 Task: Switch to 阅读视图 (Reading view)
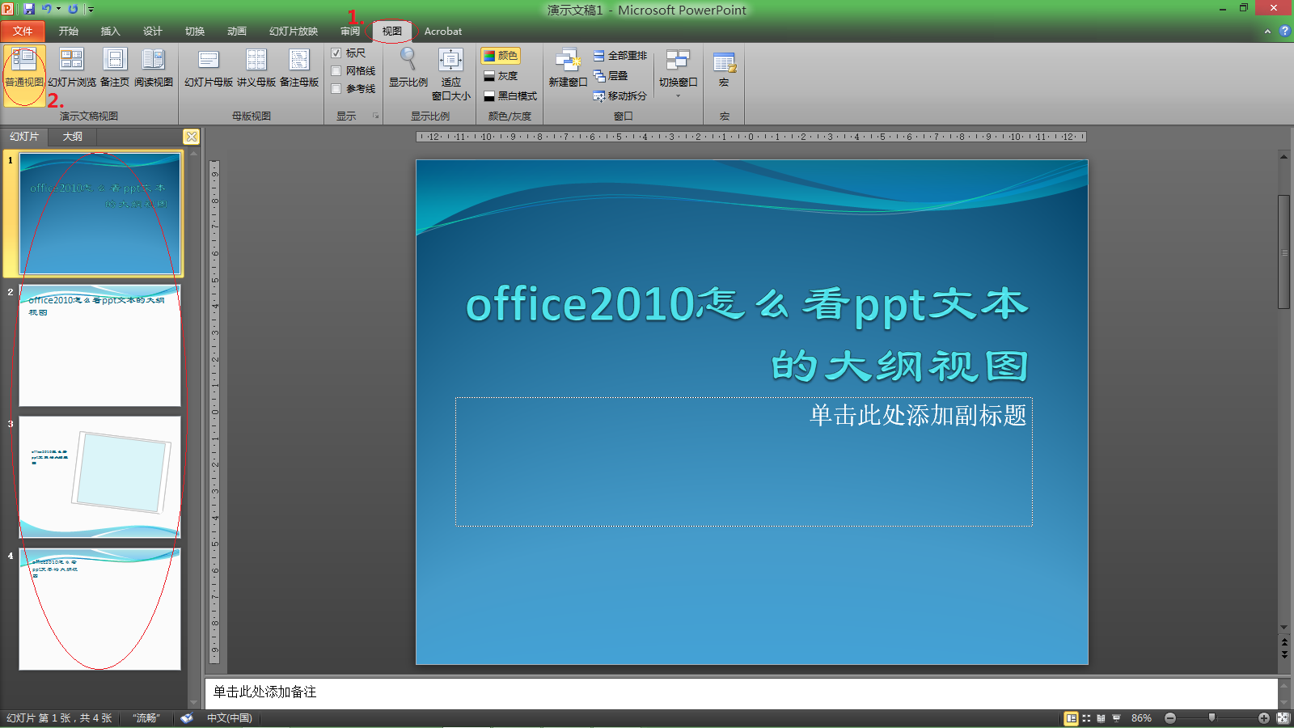point(154,68)
